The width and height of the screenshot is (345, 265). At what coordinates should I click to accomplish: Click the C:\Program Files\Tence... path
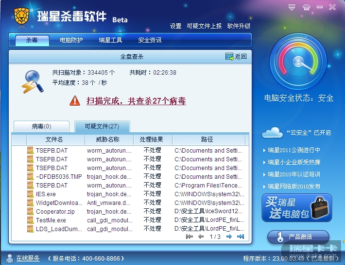coord(208,186)
